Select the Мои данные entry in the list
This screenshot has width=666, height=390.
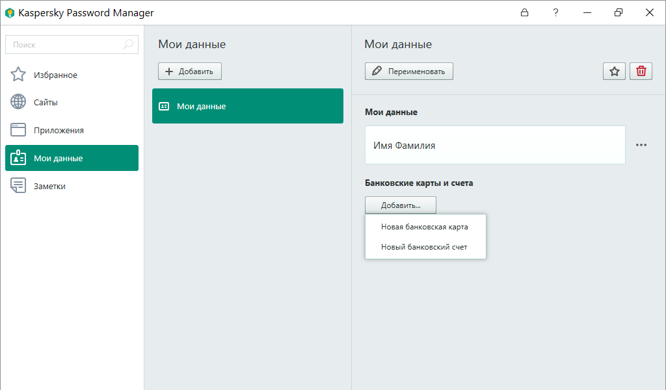247,106
